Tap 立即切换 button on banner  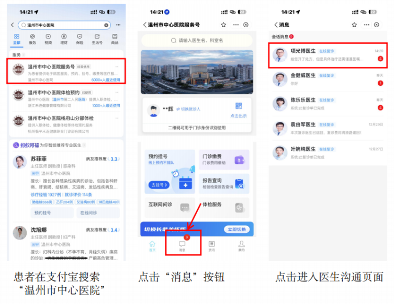[x=236, y=229]
